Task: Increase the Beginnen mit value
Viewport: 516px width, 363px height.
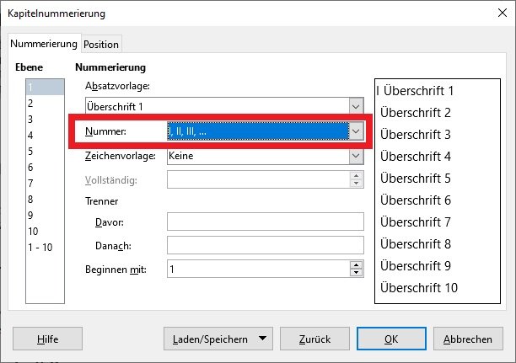Action: click(357, 264)
